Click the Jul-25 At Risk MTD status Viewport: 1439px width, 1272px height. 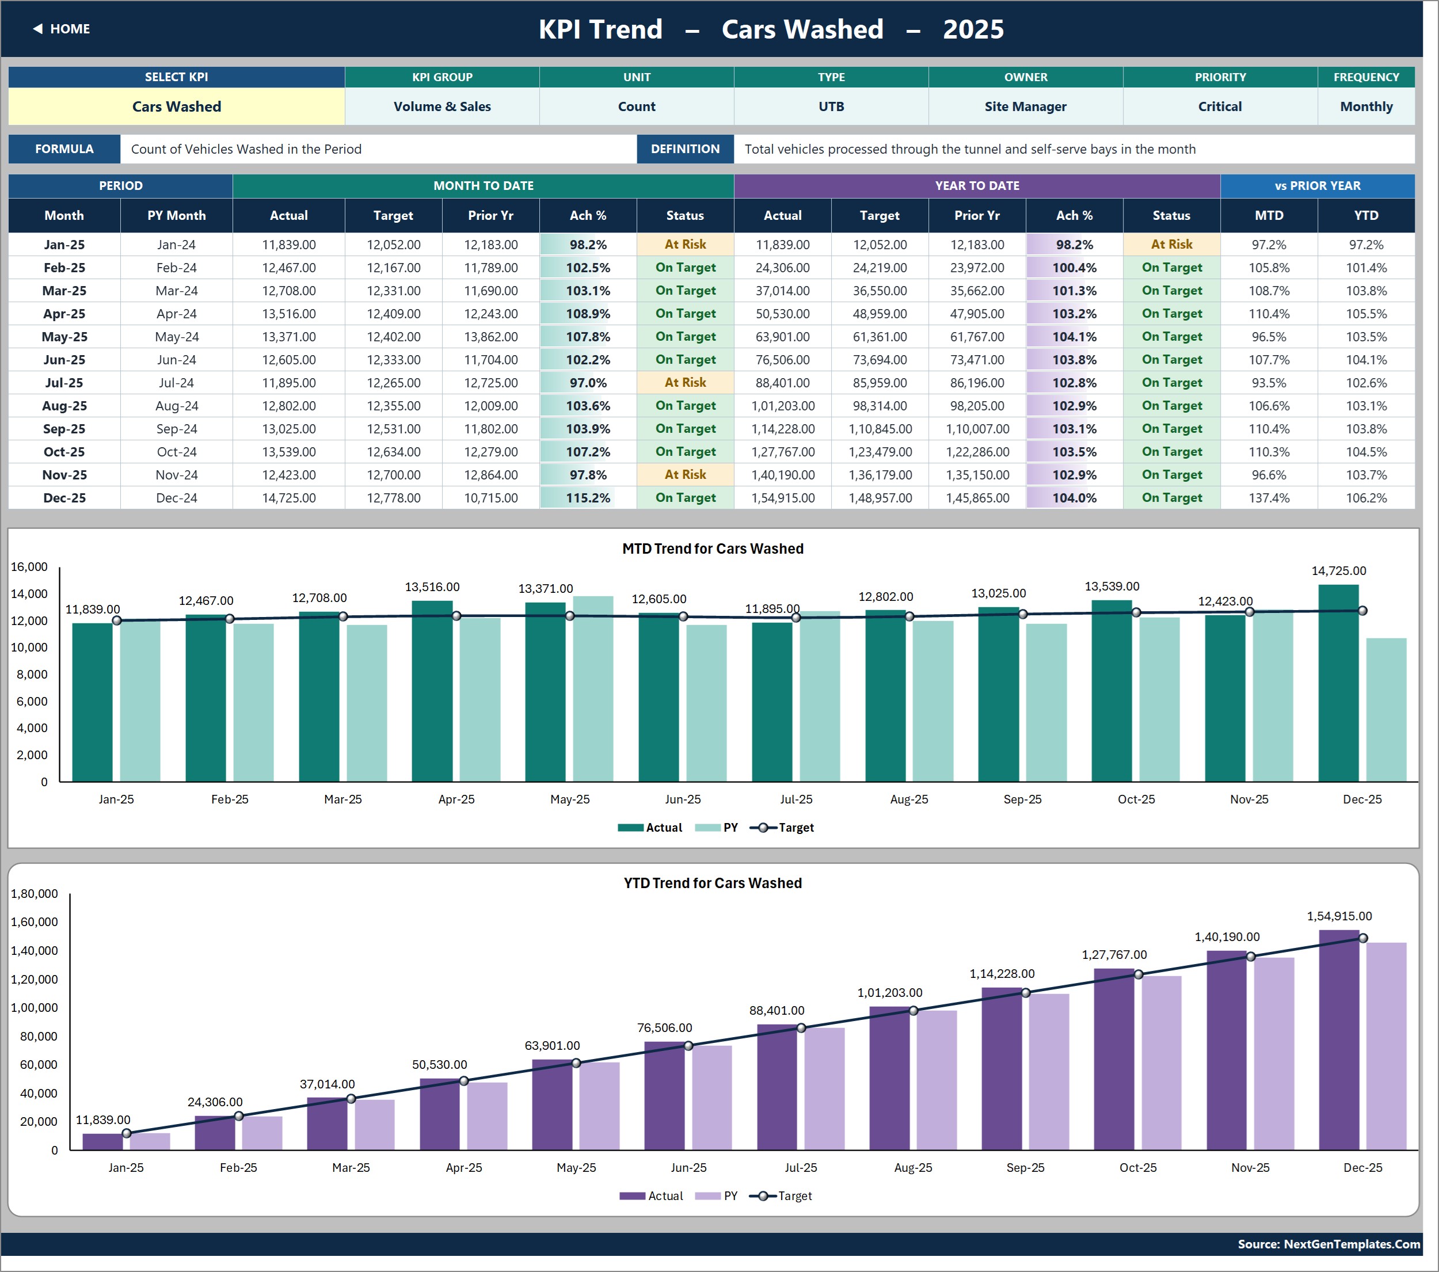[x=685, y=382]
